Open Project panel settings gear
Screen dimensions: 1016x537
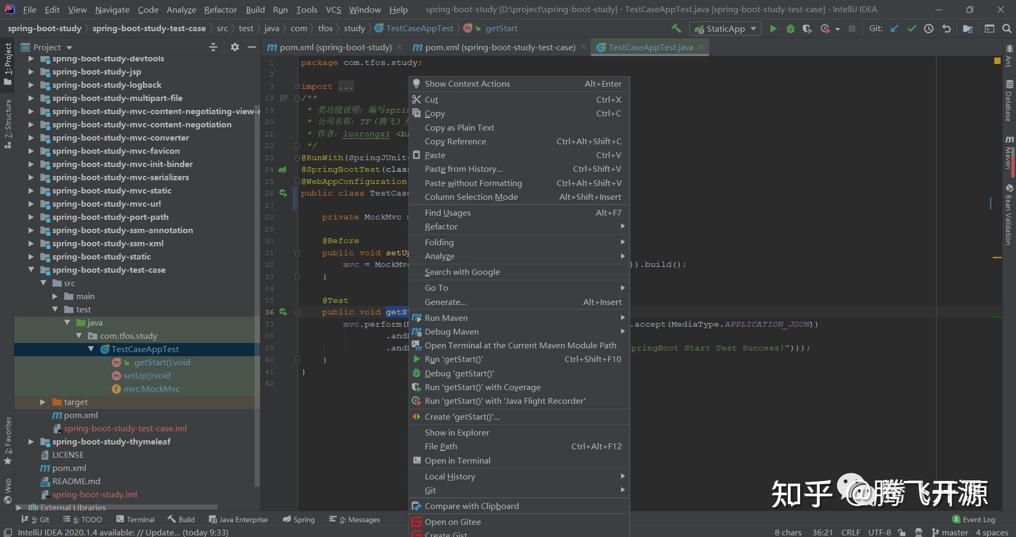point(234,47)
